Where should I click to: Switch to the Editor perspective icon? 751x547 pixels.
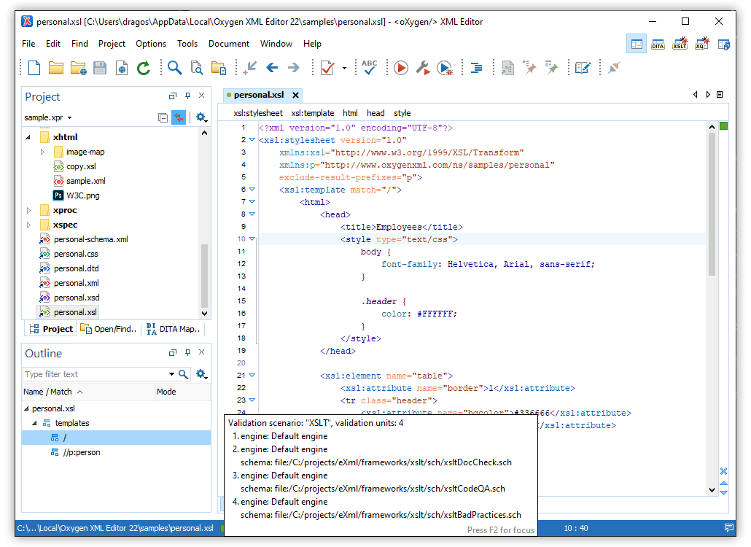(637, 44)
